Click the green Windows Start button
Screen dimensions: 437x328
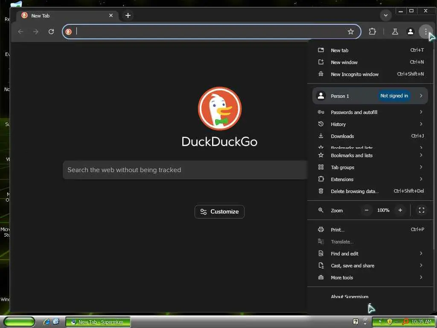[x=20, y=322]
